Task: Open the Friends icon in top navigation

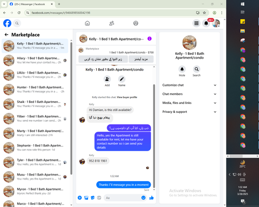Action: [x=112, y=23]
